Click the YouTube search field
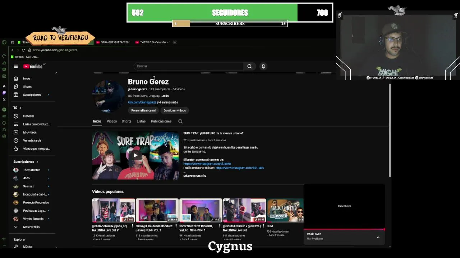The width and height of the screenshot is (460, 258). (x=188, y=66)
